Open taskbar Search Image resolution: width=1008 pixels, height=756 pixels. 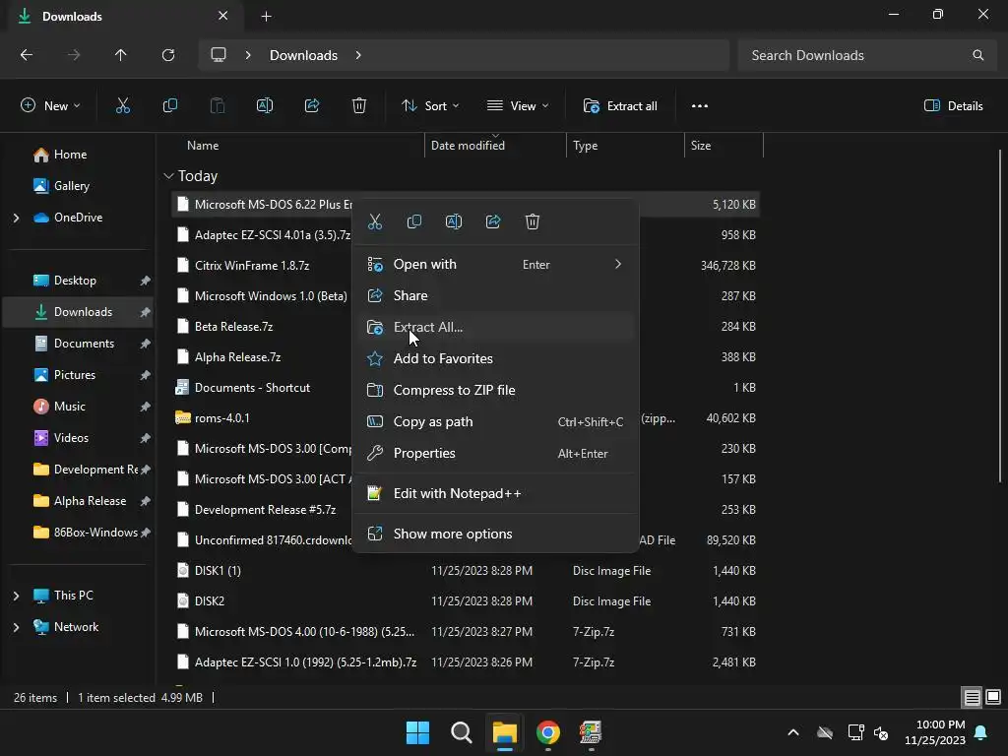[462, 732]
